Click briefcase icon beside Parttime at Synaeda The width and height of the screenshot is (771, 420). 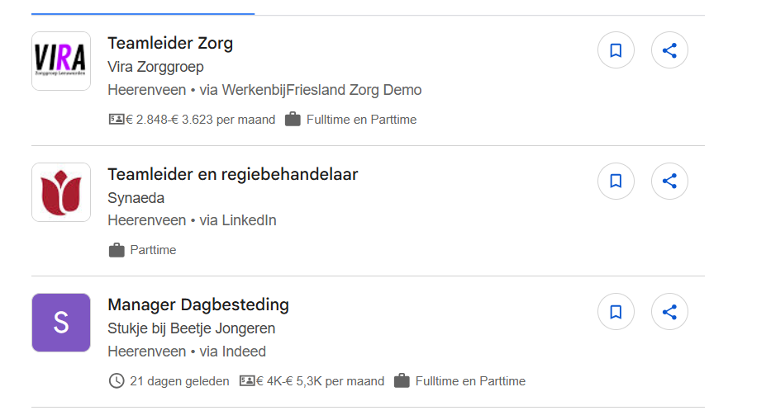[117, 250]
